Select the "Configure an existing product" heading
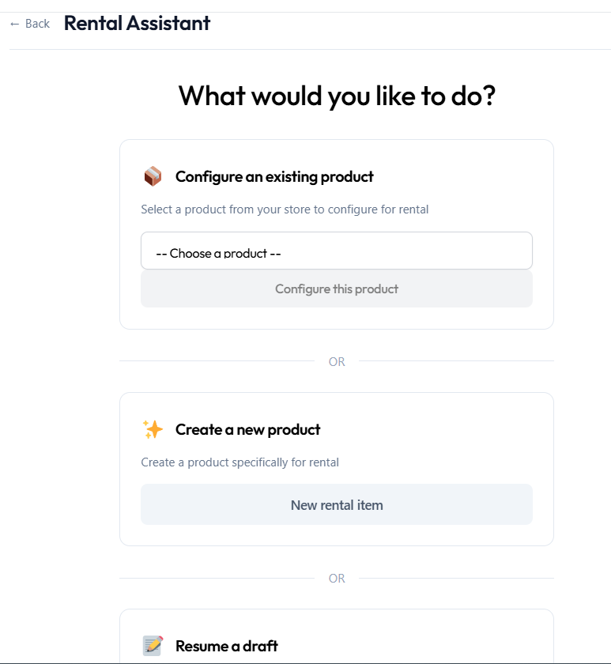The image size is (611, 664). coord(274,176)
